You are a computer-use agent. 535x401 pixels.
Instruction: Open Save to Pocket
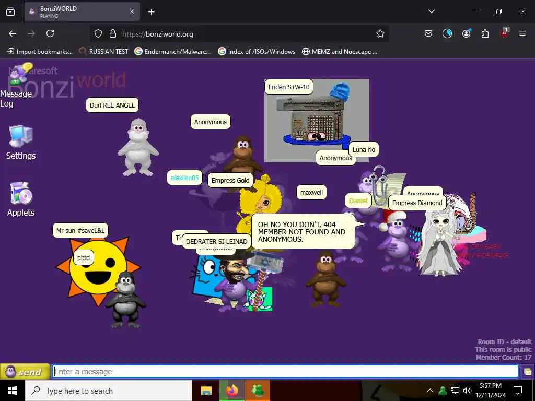pyautogui.click(x=428, y=33)
